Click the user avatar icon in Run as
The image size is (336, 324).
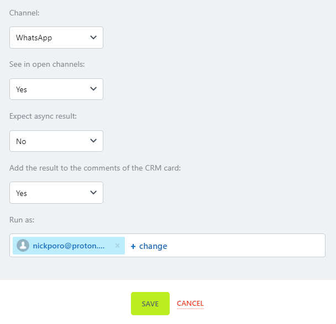pos(23,246)
